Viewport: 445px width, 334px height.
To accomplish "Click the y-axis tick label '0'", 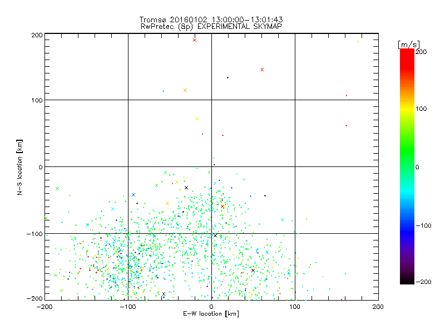I will point(41,167).
